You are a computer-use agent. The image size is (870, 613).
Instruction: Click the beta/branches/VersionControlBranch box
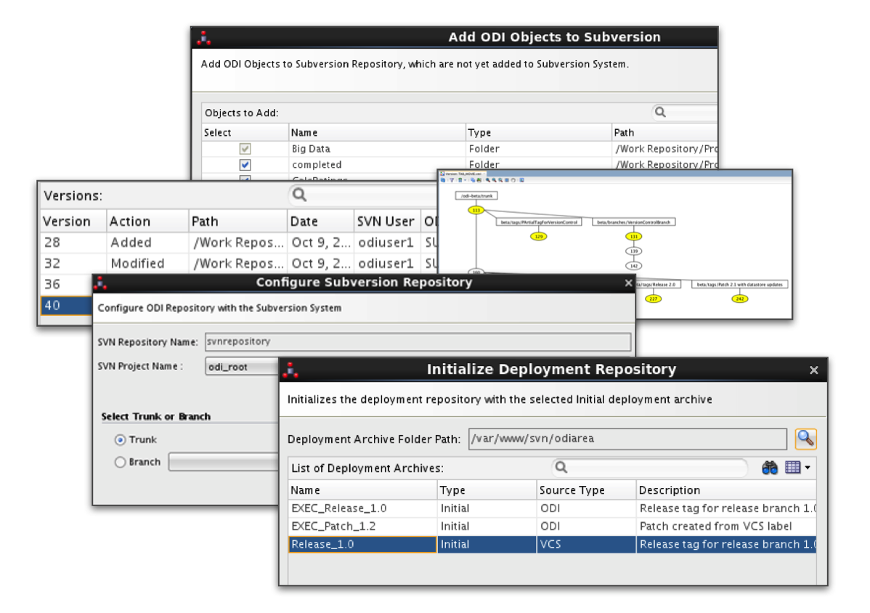(x=634, y=222)
